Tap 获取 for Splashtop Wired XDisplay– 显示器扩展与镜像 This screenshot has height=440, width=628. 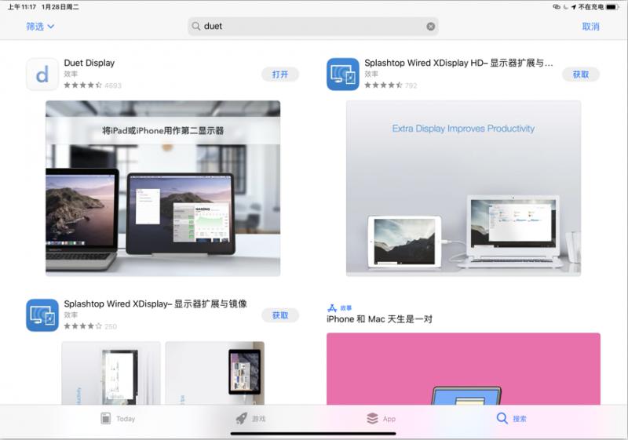click(280, 315)
